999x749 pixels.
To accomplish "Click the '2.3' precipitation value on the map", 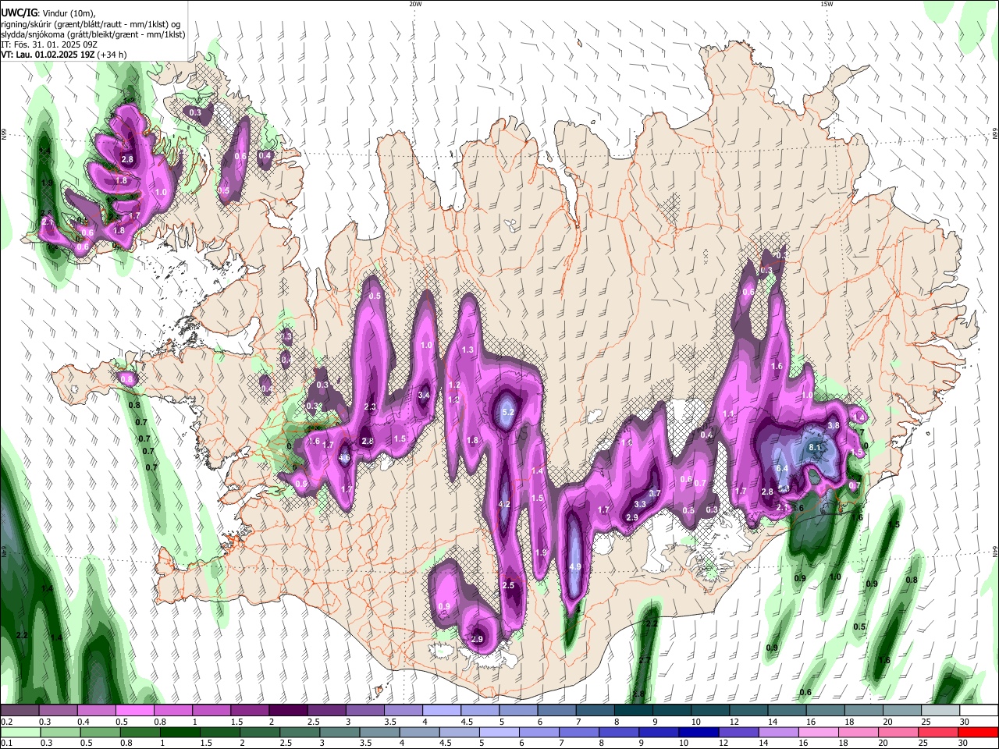I will click(370, 406).
